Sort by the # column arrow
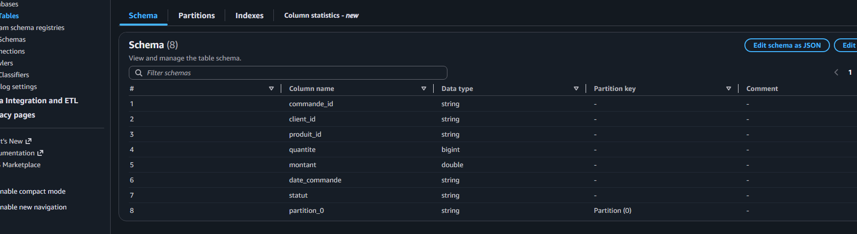The width and height of the screenshot is (857, 234). pos(271,88)
